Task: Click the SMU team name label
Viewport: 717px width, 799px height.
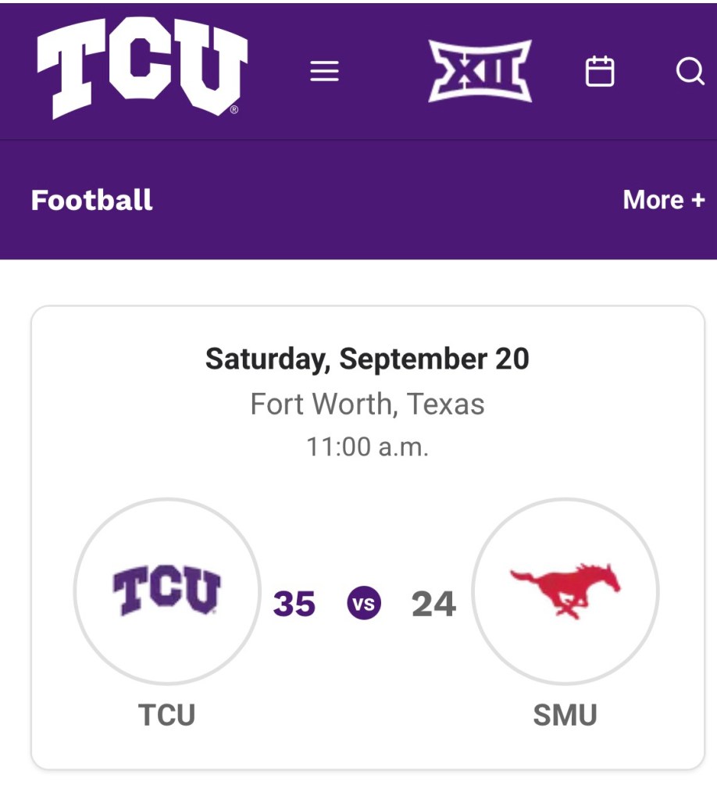Action: pos(565,715)
